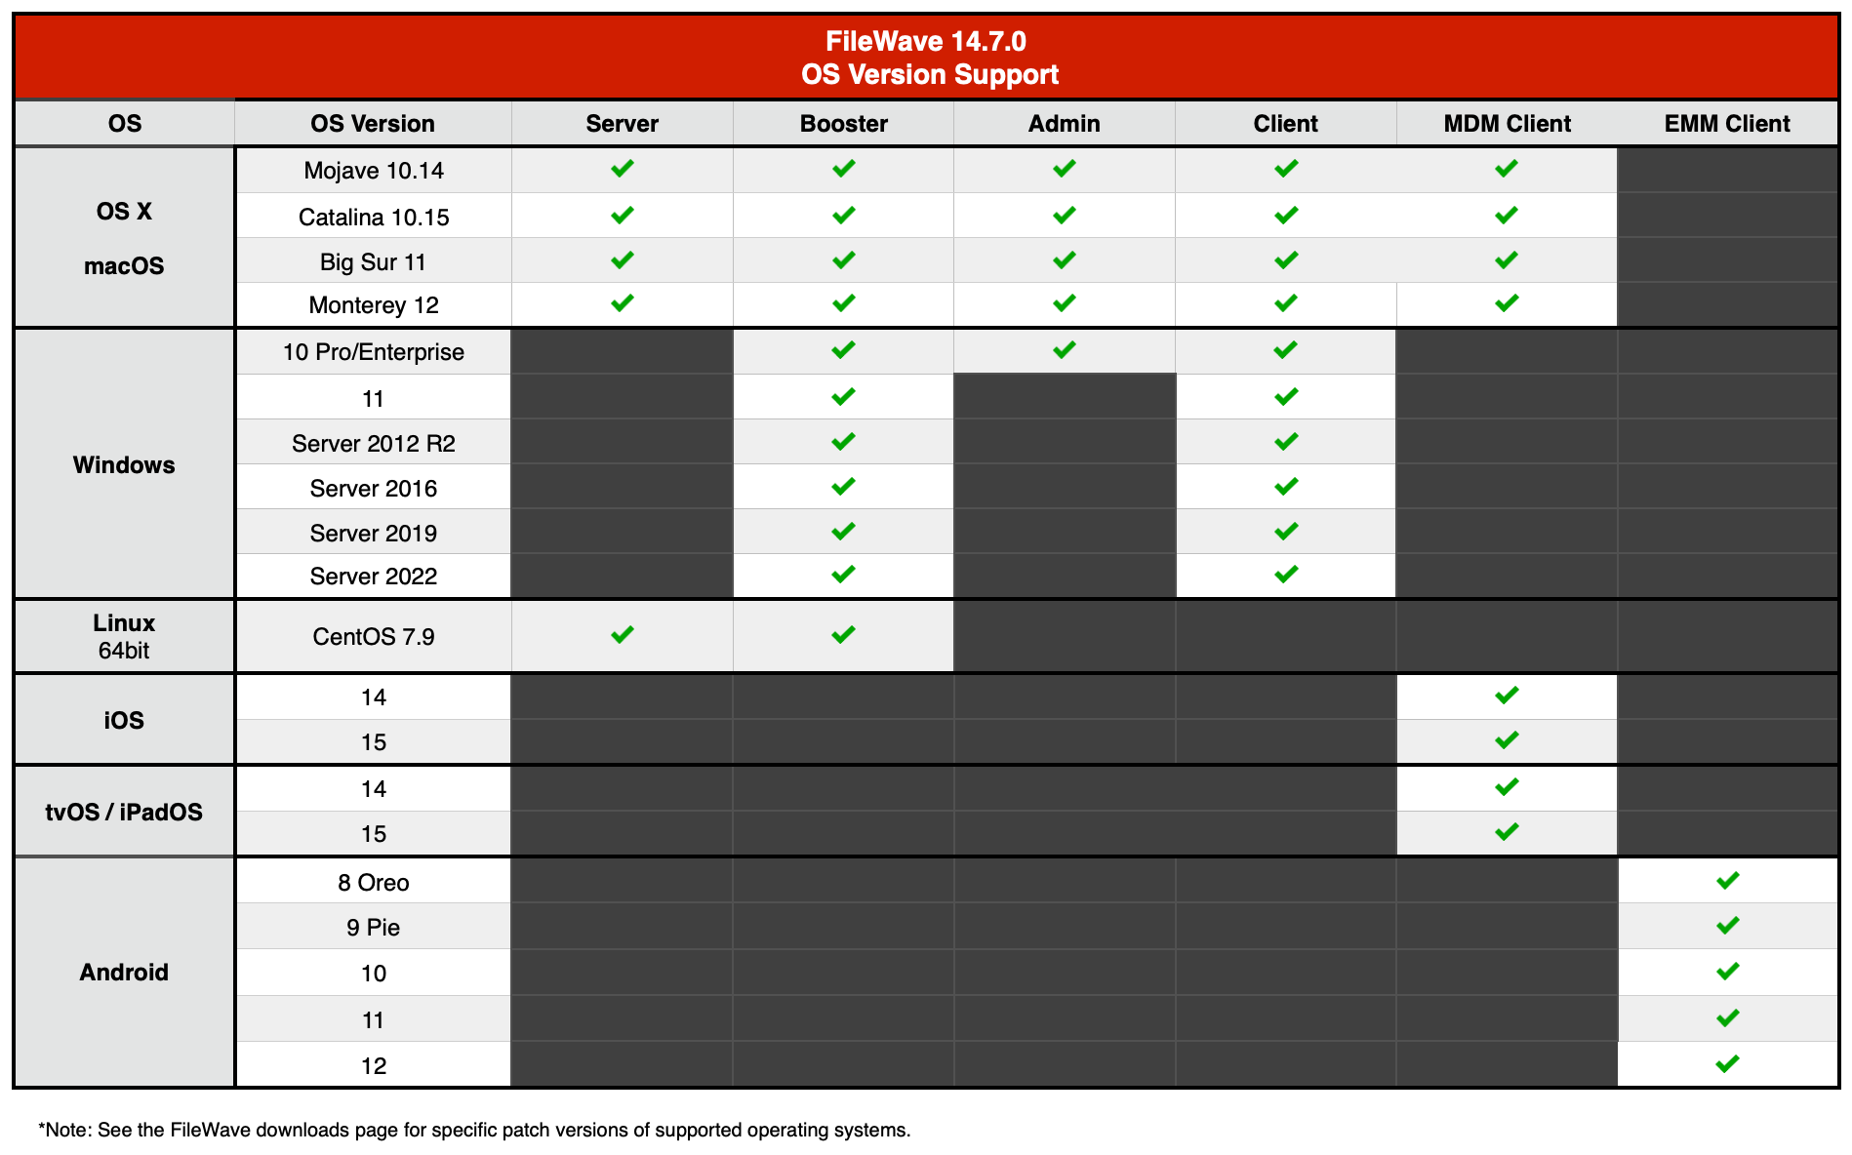
Task: Click the '8 Oreo' version cell
Action: [374, 883]
